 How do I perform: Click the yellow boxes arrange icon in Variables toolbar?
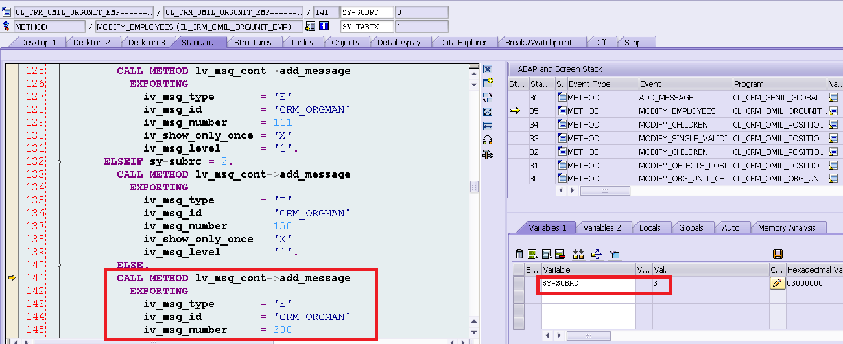point(578,254)
